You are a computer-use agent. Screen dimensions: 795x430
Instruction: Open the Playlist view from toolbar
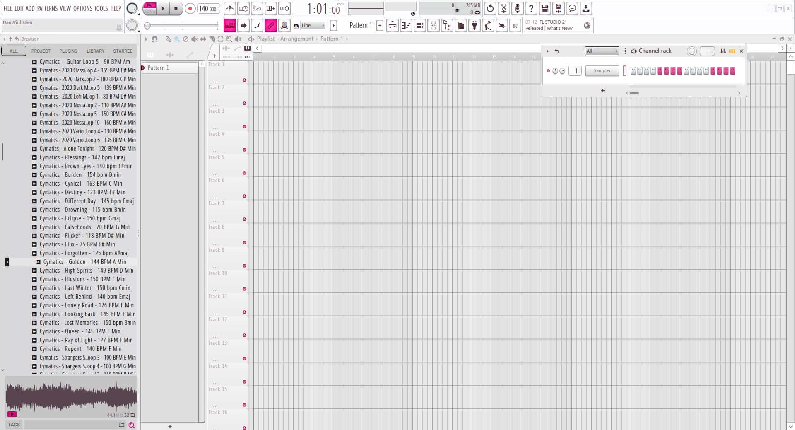[x=393, y=26]
